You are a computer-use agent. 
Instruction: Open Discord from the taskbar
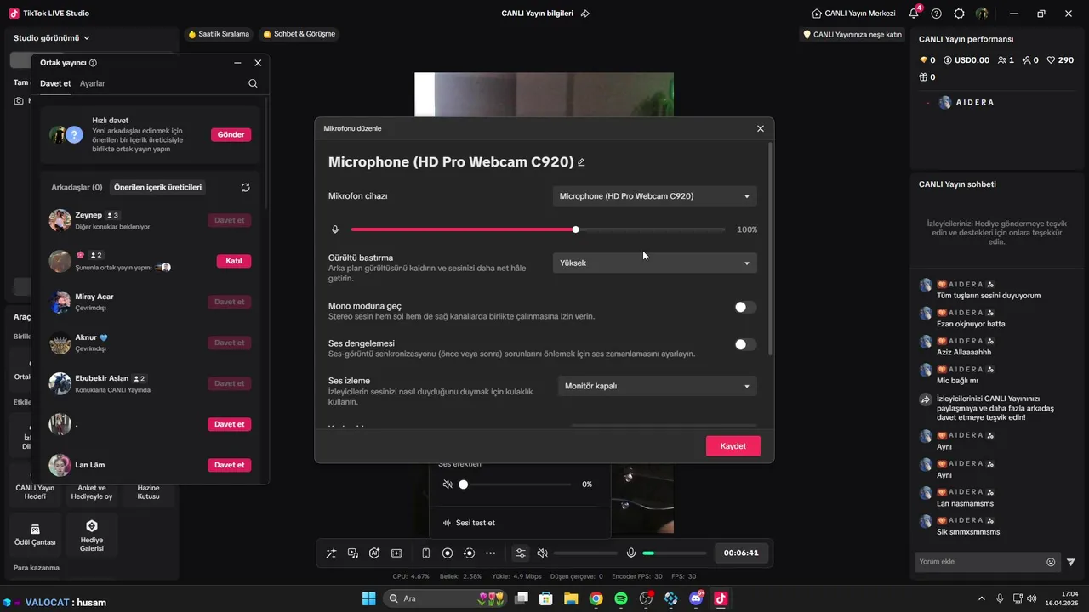(696, 598)
